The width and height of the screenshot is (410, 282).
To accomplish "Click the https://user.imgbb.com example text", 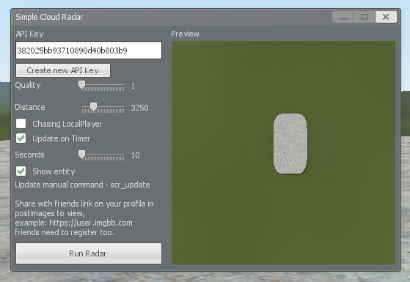I will [91, 223].
